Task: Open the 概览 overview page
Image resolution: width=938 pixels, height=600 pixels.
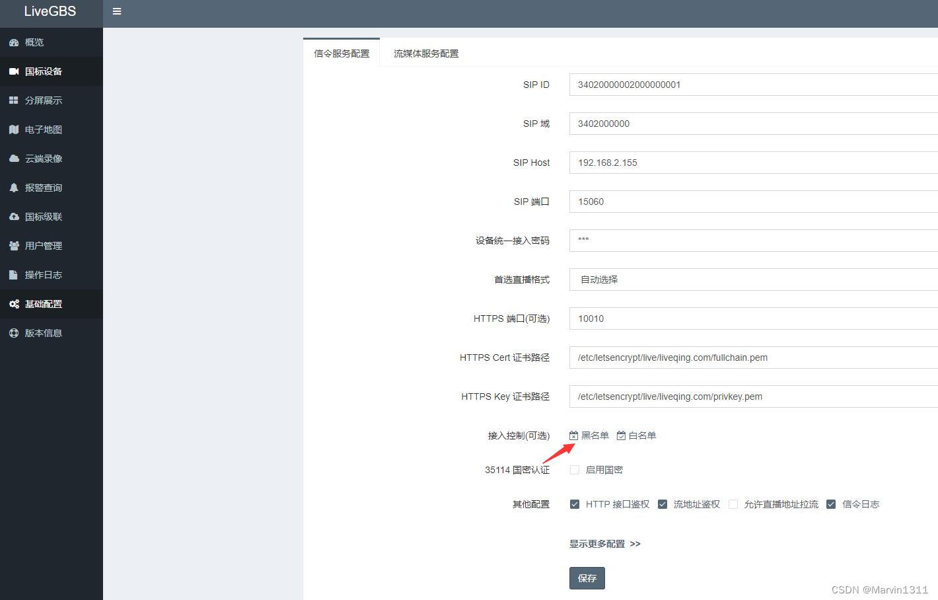Action: [52, 42]
